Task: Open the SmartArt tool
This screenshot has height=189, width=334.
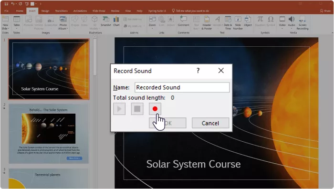Action: 105,21
